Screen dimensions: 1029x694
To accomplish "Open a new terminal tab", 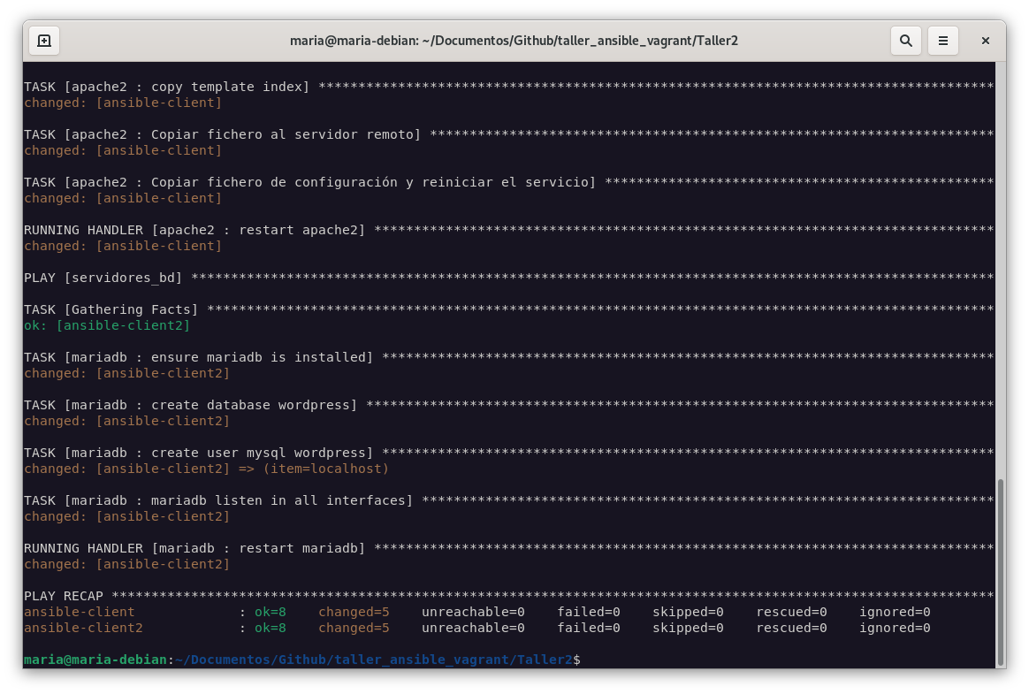I will click(44, 41).
